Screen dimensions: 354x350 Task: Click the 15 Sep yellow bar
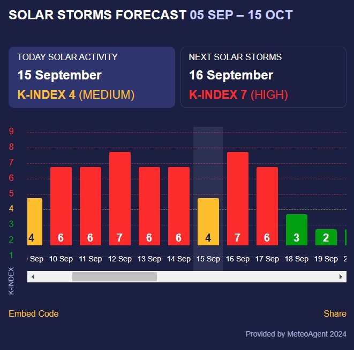(208, 222)
